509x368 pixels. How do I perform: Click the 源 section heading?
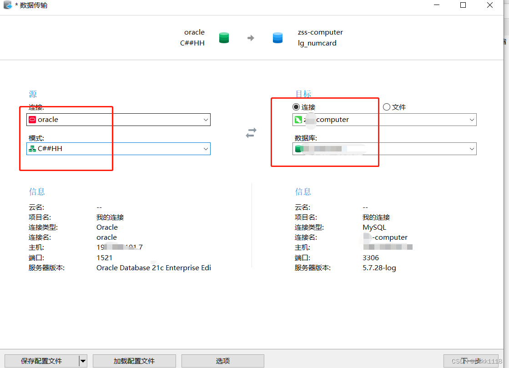pyautogui.click(x=33, y=94)
